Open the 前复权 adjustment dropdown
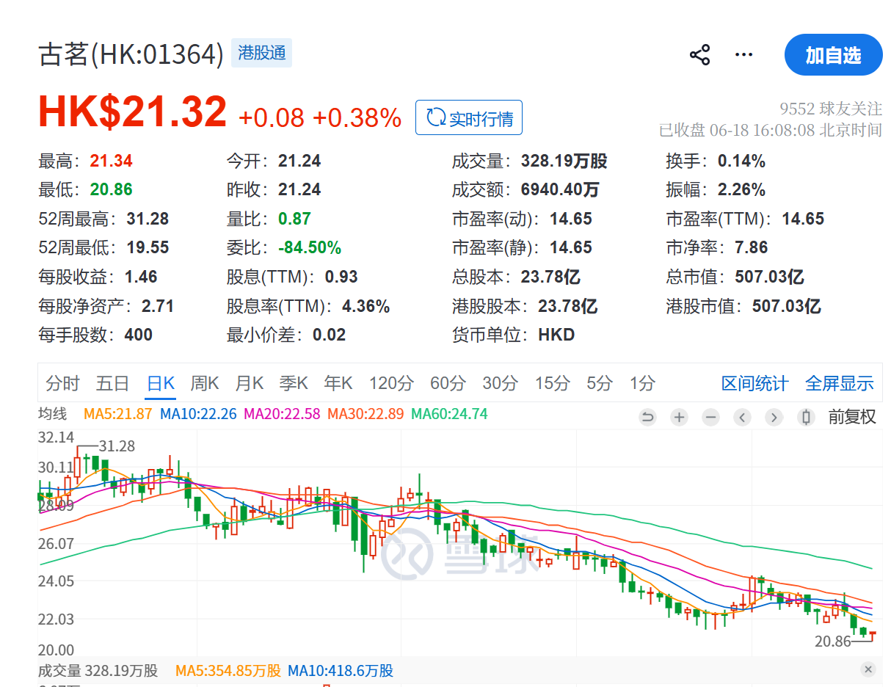The width and height of the screenshot is (891, 687). click(852, 417)
